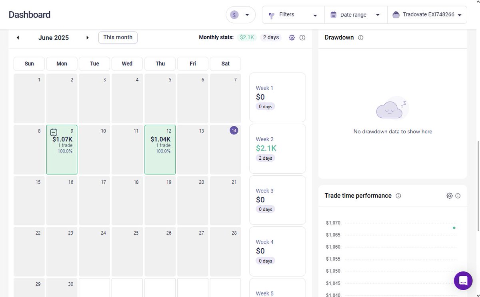480x297 pixels.
Task: Open the Filters dropdown
Action: point(293,15)
